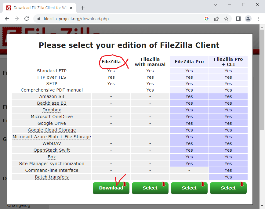Reload the FileZilla download page
The width and height of the screenshot is (265, 209).
coord(27,19)
